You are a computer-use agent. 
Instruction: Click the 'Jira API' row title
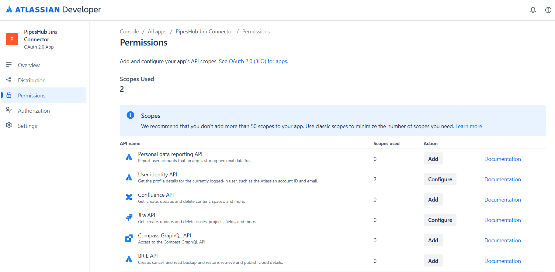pyautogui.click(x=147, y=215)
